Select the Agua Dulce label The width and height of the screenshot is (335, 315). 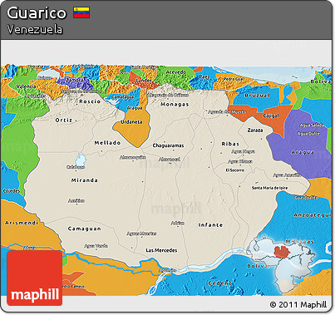click(308, 134)
